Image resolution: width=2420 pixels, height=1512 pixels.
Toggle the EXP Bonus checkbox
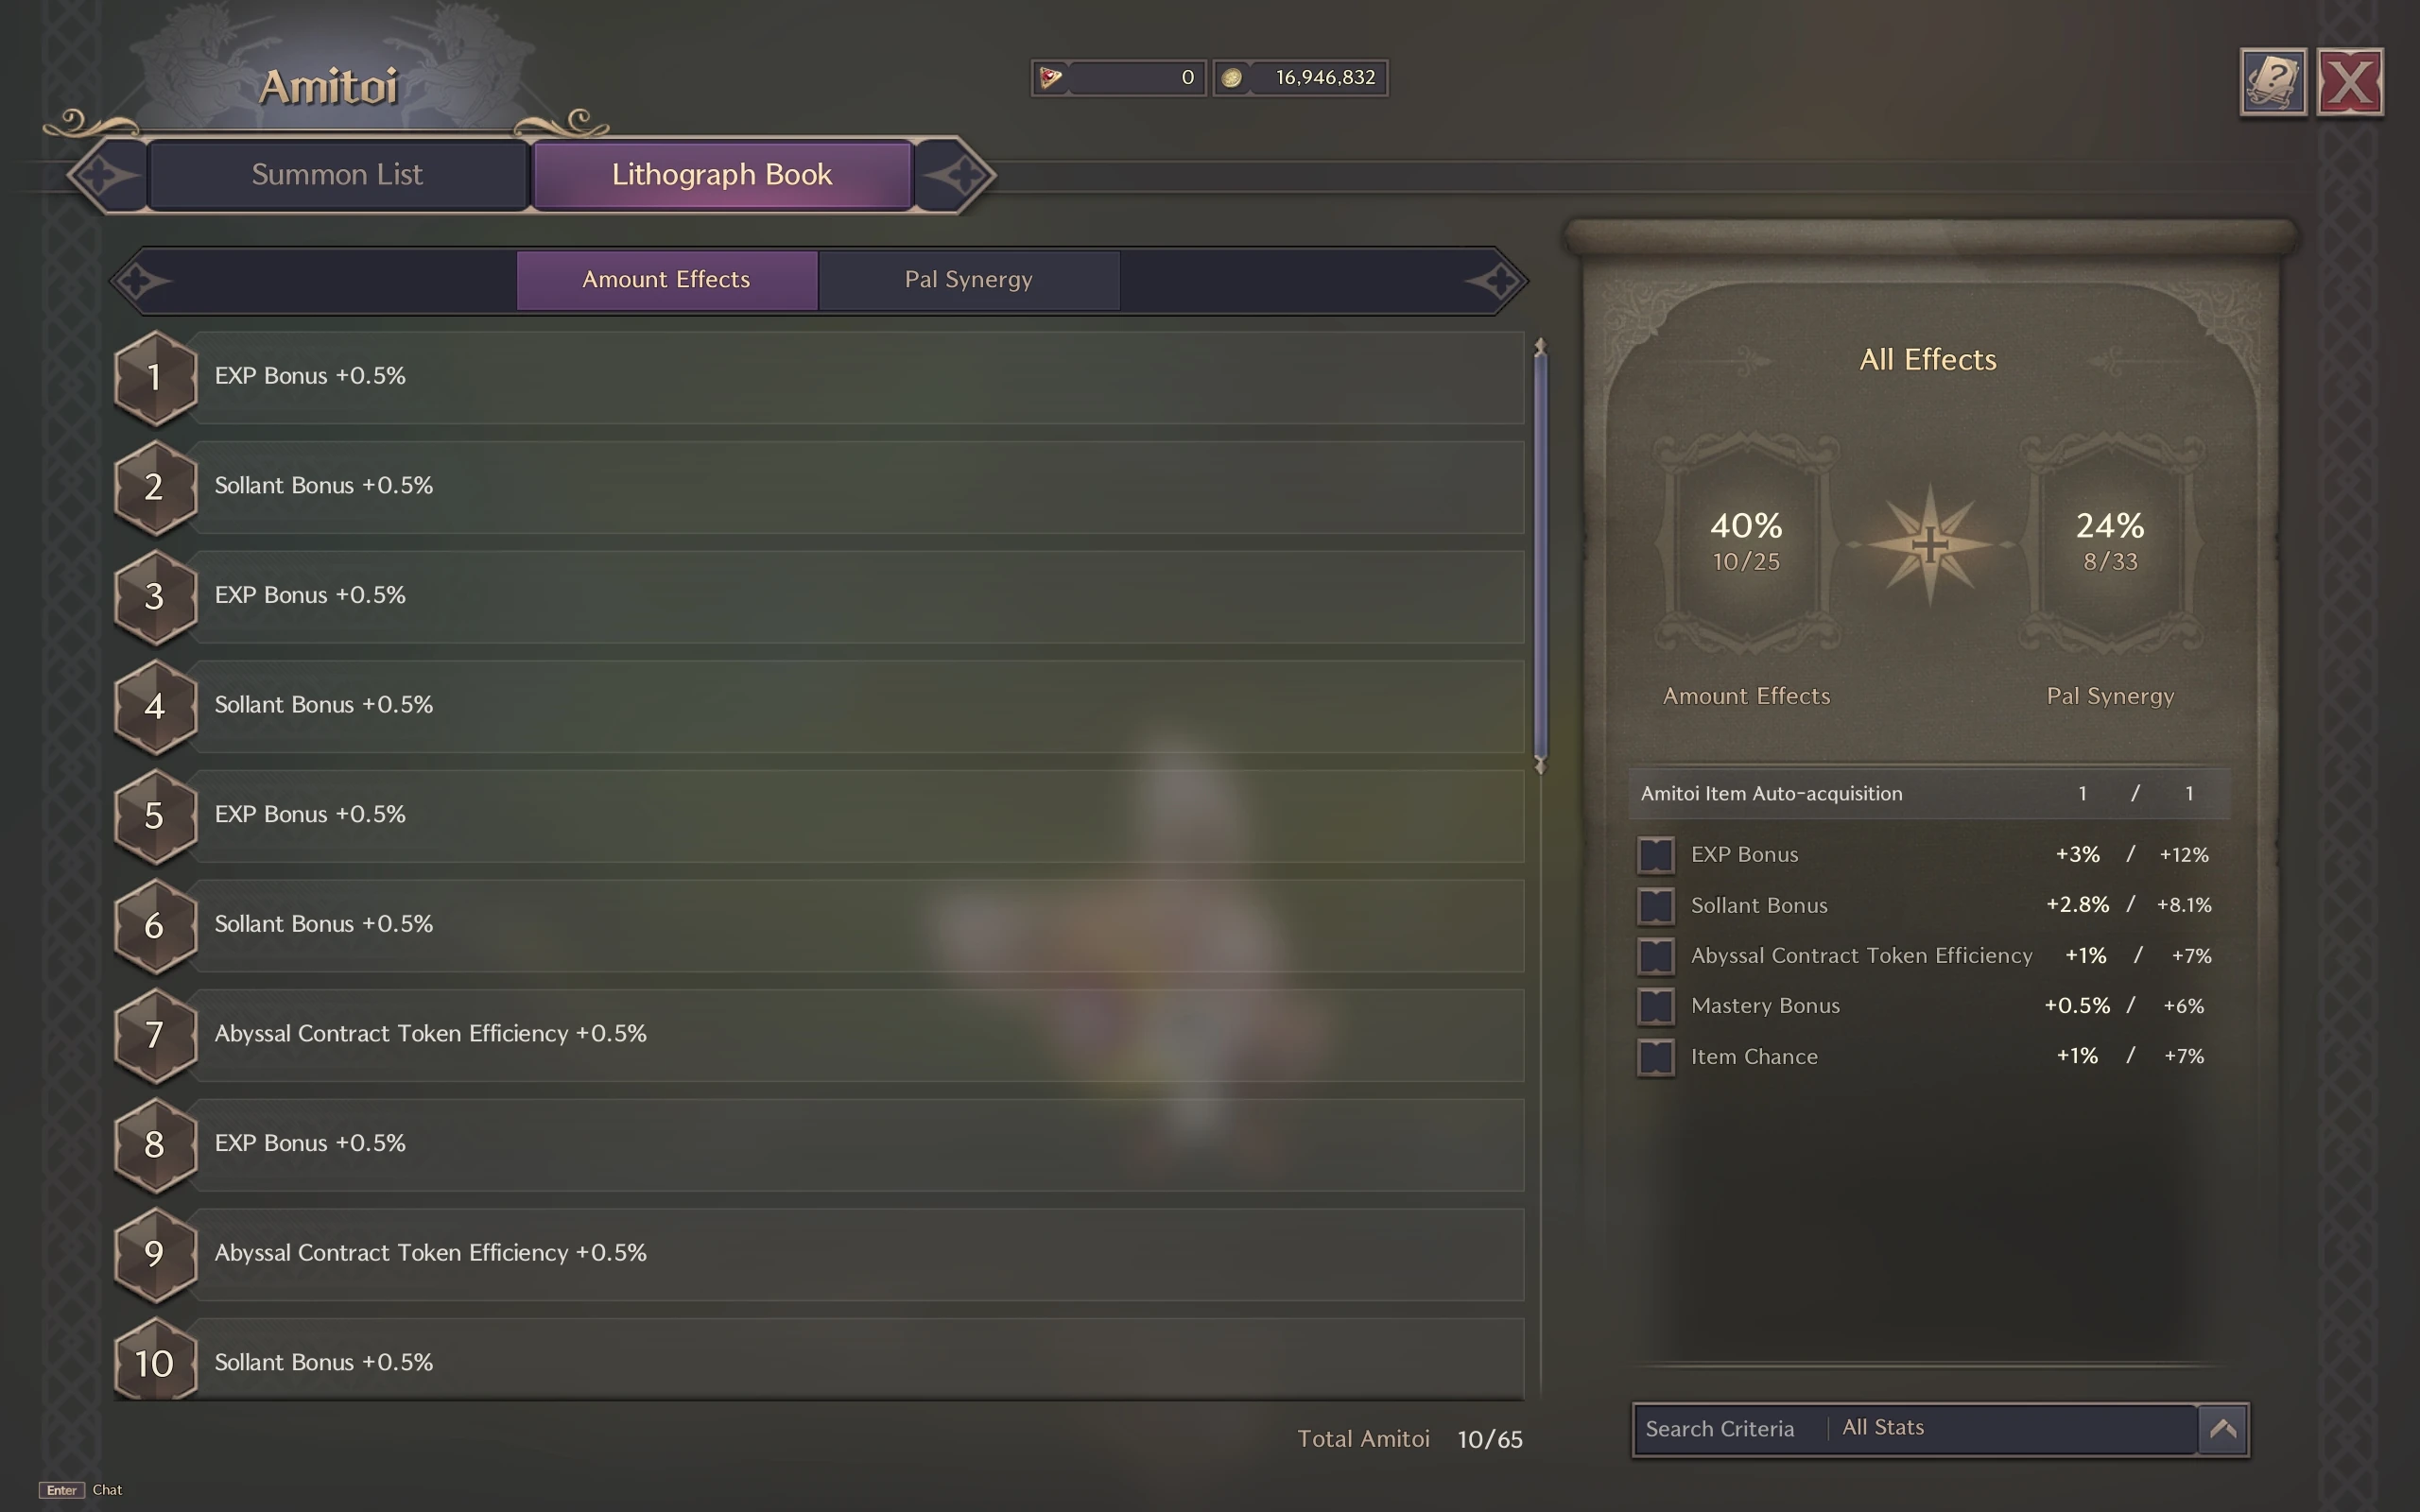coord(1656,855)
